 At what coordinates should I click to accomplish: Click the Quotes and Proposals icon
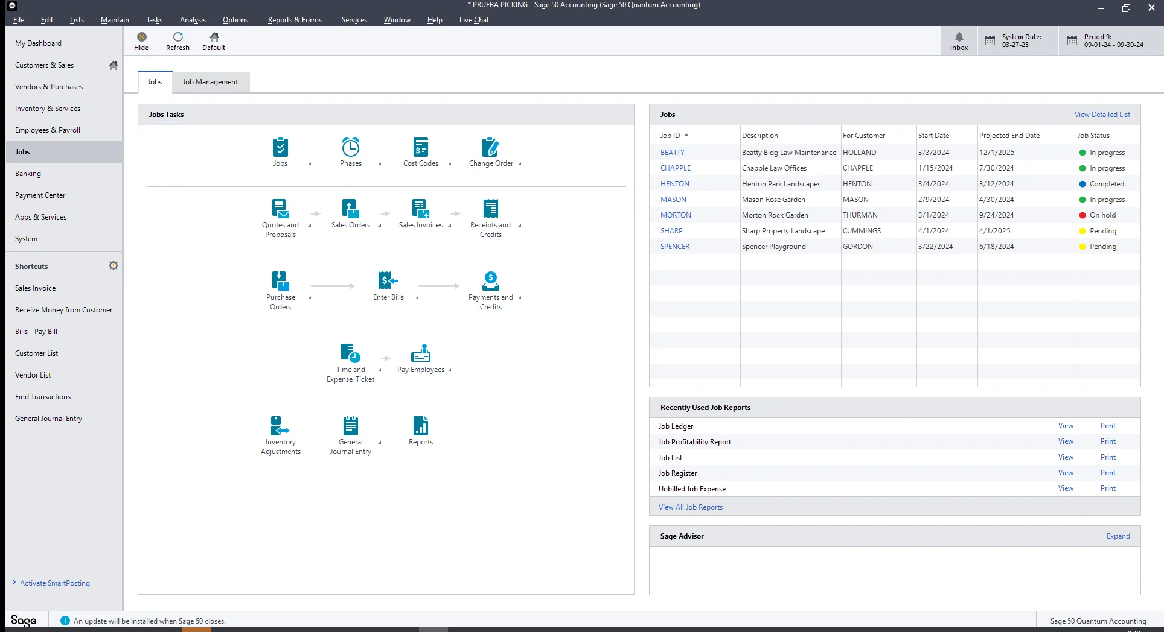(280, 209)
